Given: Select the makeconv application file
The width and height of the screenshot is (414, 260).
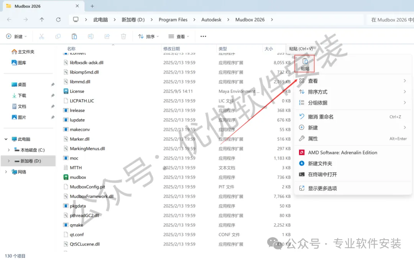Looking at the screenshot, I should click(80, 130).
